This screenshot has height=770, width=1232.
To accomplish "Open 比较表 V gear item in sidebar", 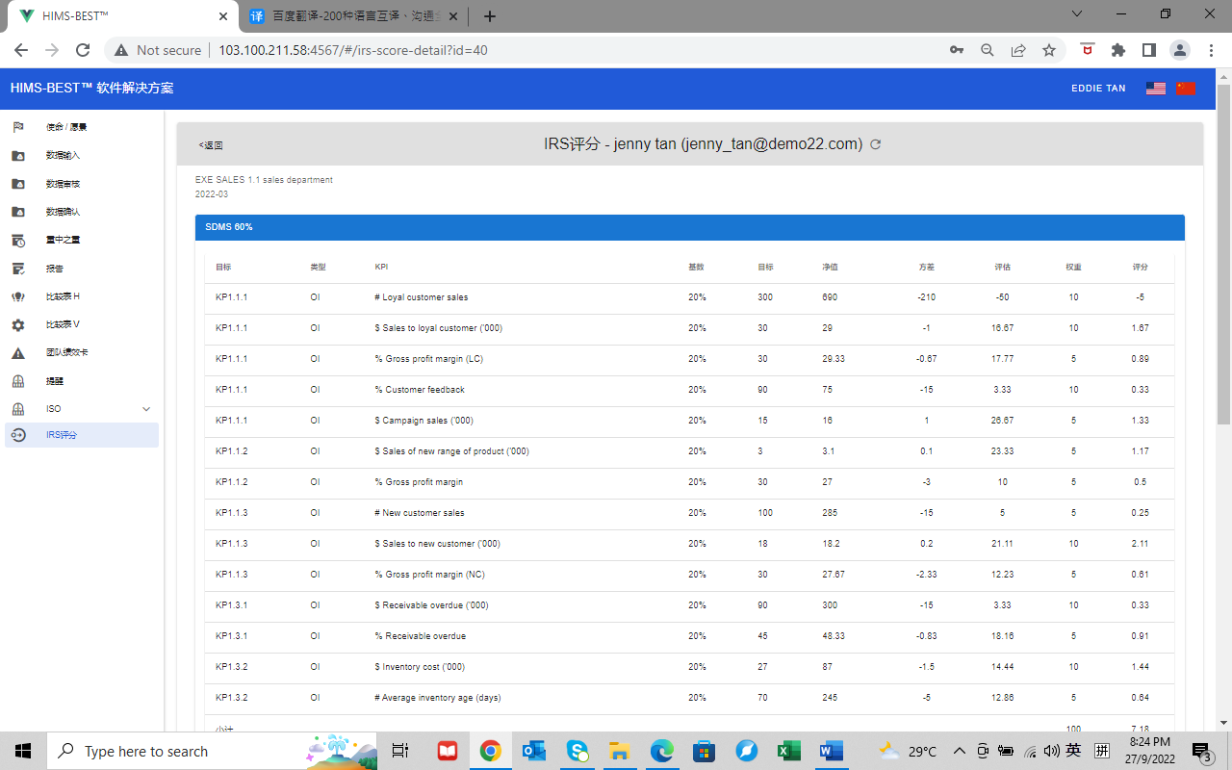I will click(x=64, y=324).
